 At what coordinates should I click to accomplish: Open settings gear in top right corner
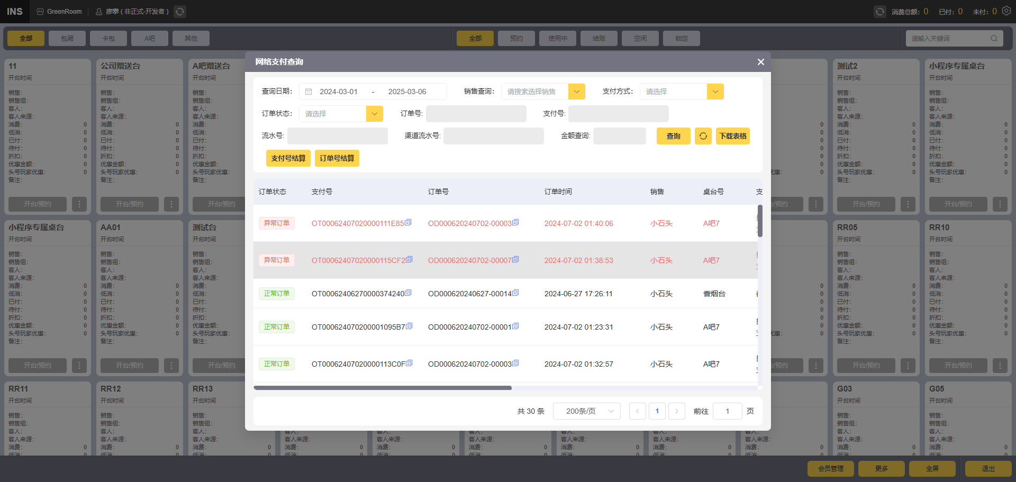click(x=1006, y=11)
